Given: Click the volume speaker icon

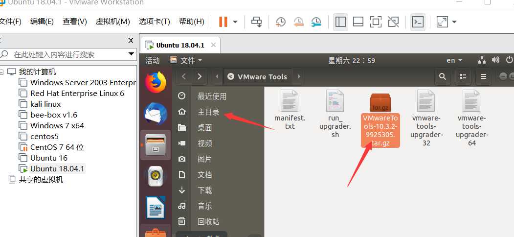Looking at the screenshot, I should (x=495, y=60).
